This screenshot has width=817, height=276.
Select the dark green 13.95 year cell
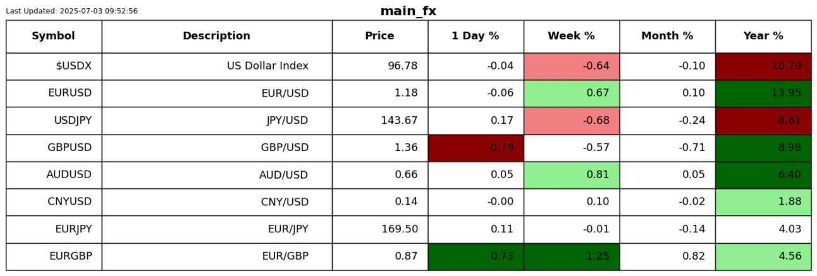(x=763, y=93)
